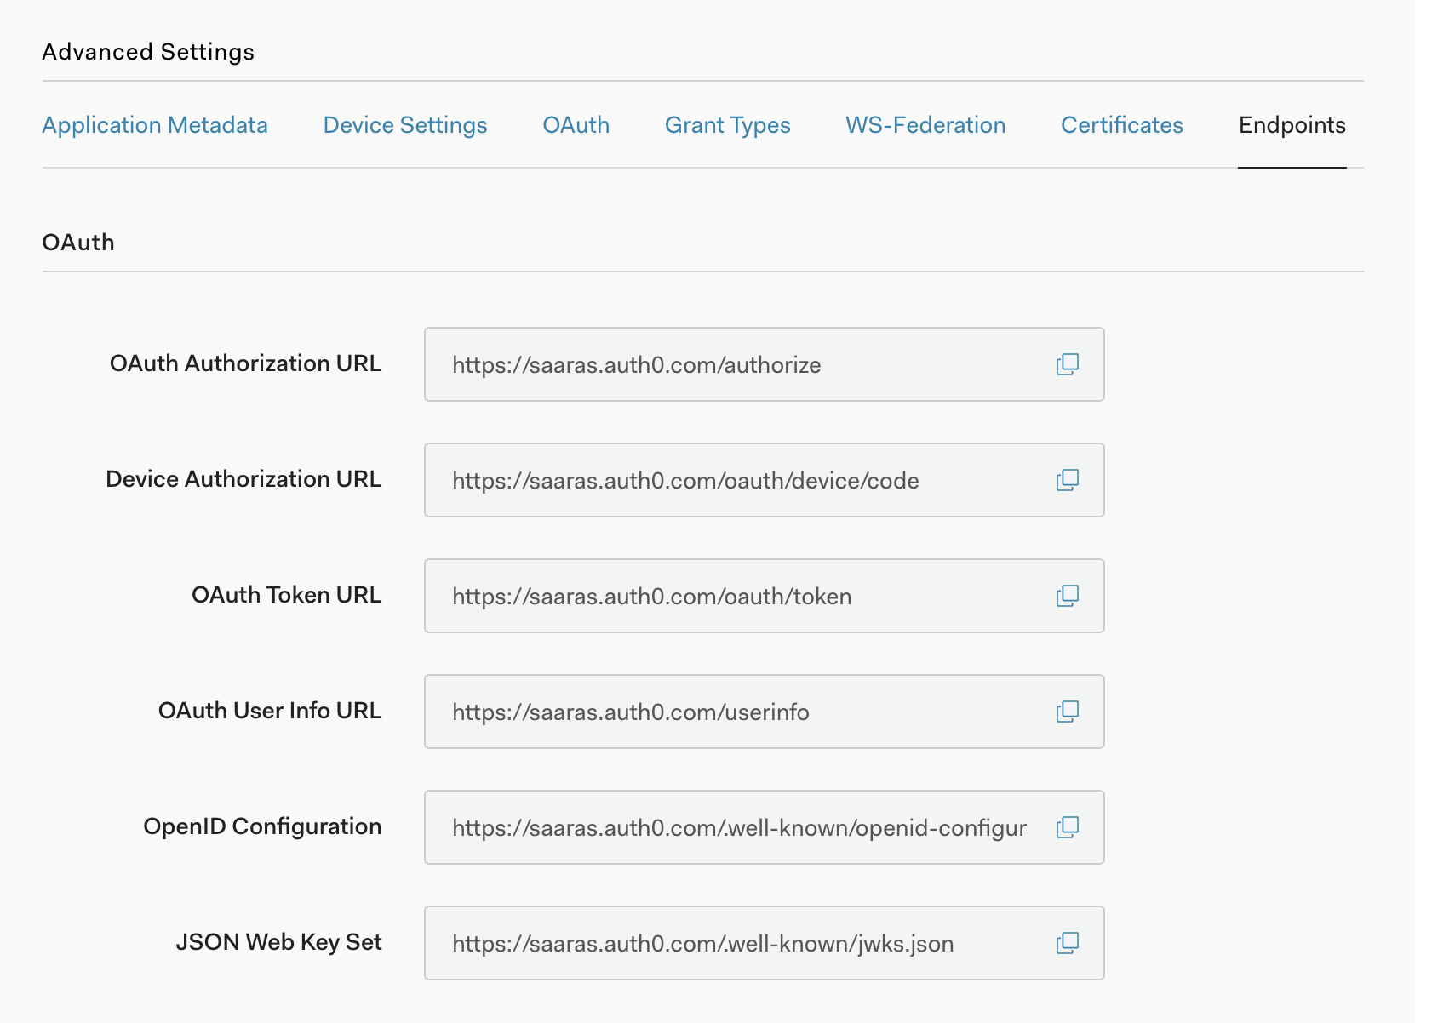
Task: Switch to the Device Settings tab
Action: point(405,125)
